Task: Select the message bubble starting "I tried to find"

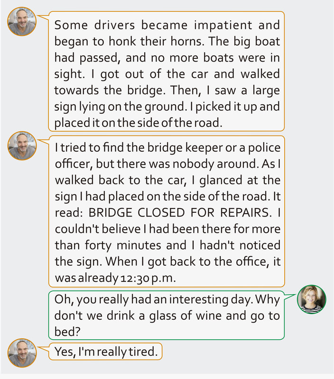Action: tap(166, 213)
